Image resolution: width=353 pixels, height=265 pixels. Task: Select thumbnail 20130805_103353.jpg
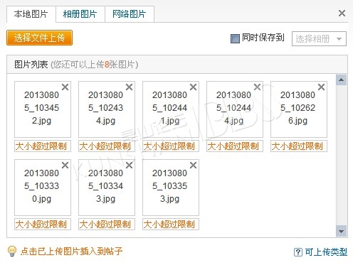point(171,188)
